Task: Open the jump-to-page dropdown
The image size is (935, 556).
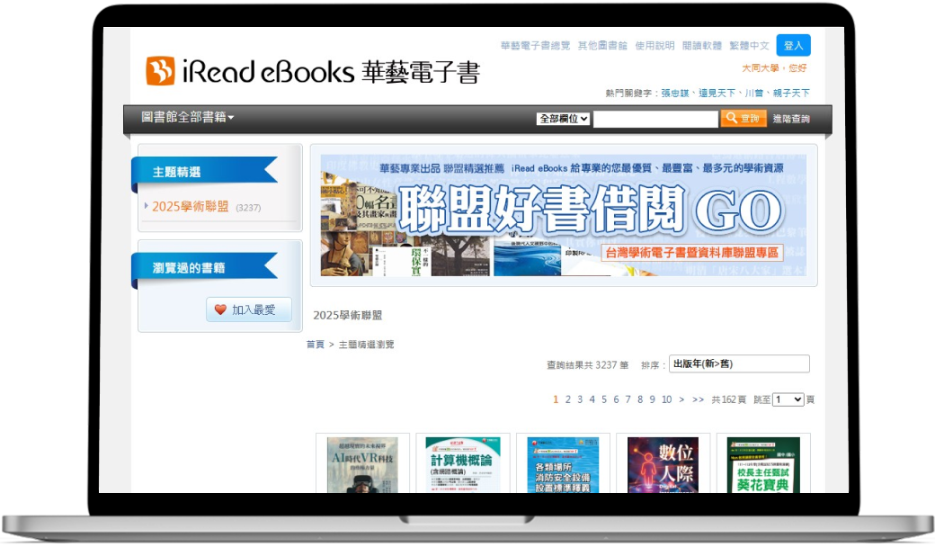Action: 788,399
